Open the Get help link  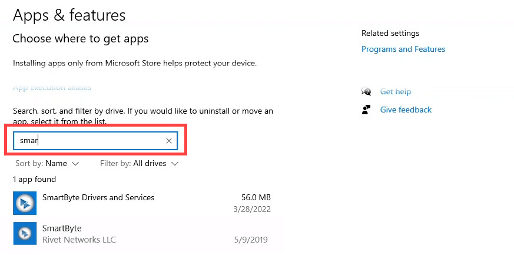coord(396,91)
